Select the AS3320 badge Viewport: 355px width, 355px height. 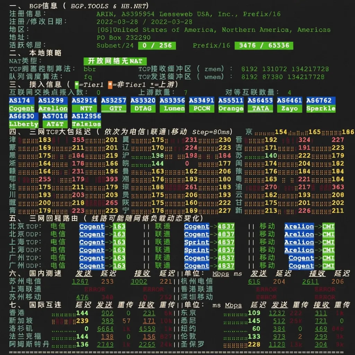143,100
